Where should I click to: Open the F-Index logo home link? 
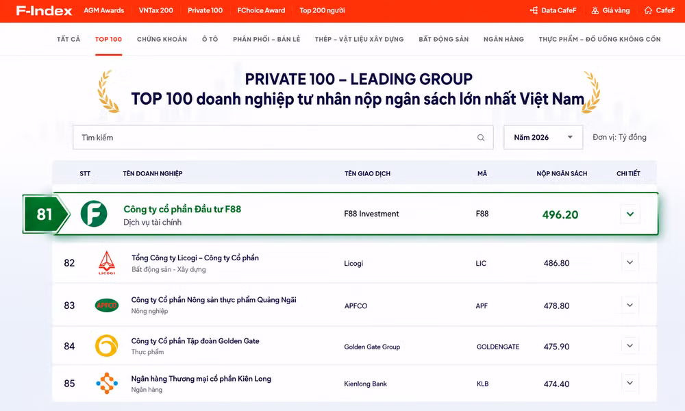tap(44, 10)
